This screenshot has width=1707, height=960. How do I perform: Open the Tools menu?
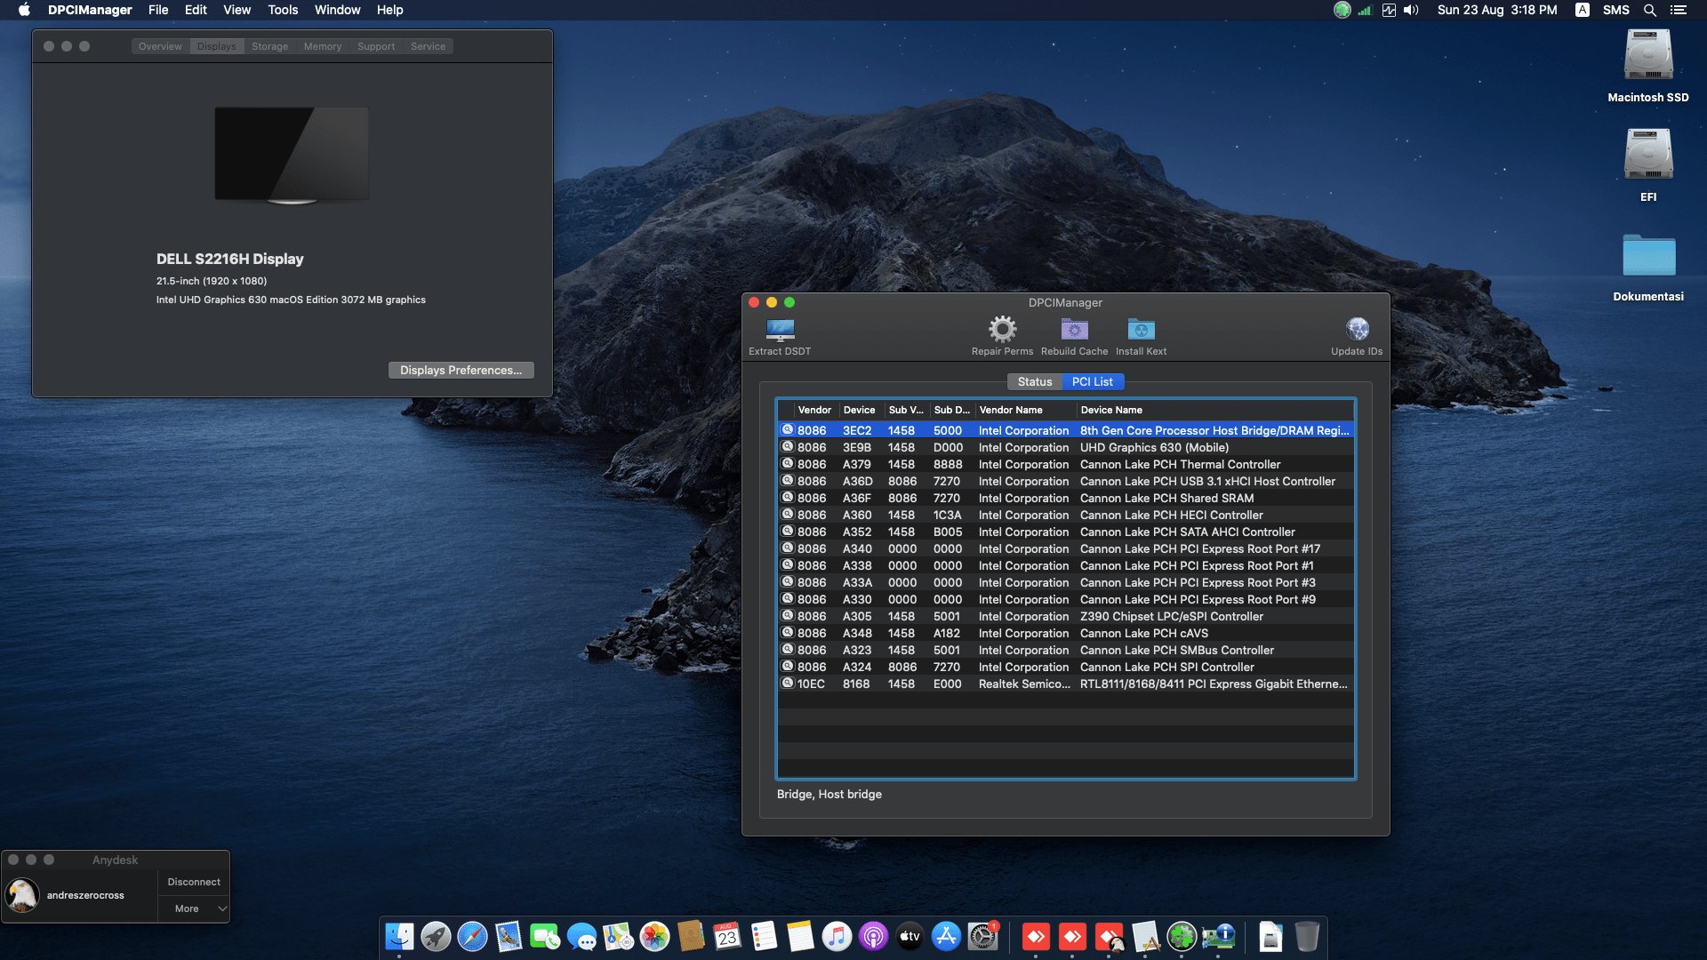pos(283,10)
